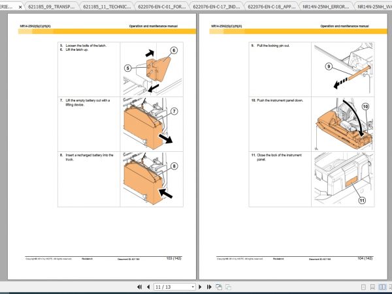Viewport: 392px width, 294px height.
Task: Click the right page header 'Operation and maintenance manual'
Action: point(344,26)
